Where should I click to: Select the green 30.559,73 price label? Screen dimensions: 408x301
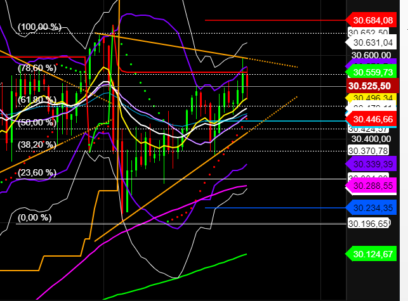(371, 72)
